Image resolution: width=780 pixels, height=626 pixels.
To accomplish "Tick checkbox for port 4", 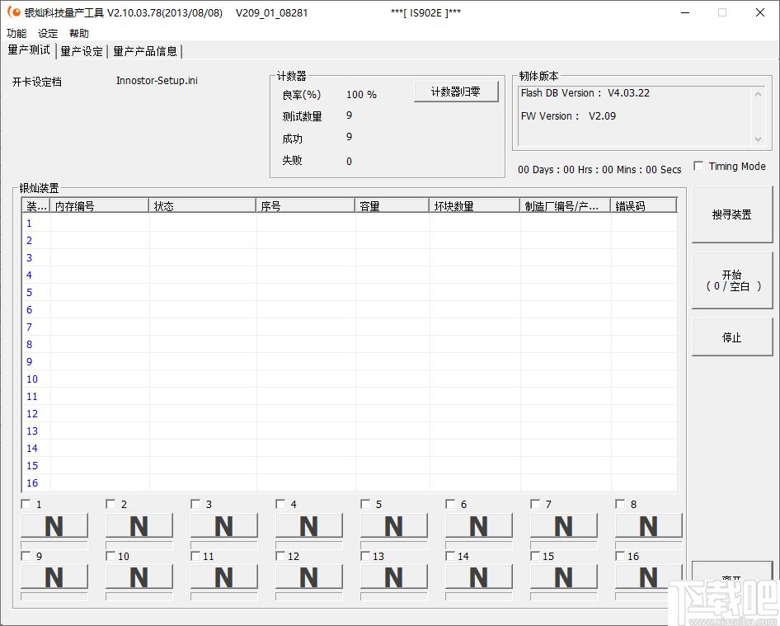I will [x=280, y=504].
